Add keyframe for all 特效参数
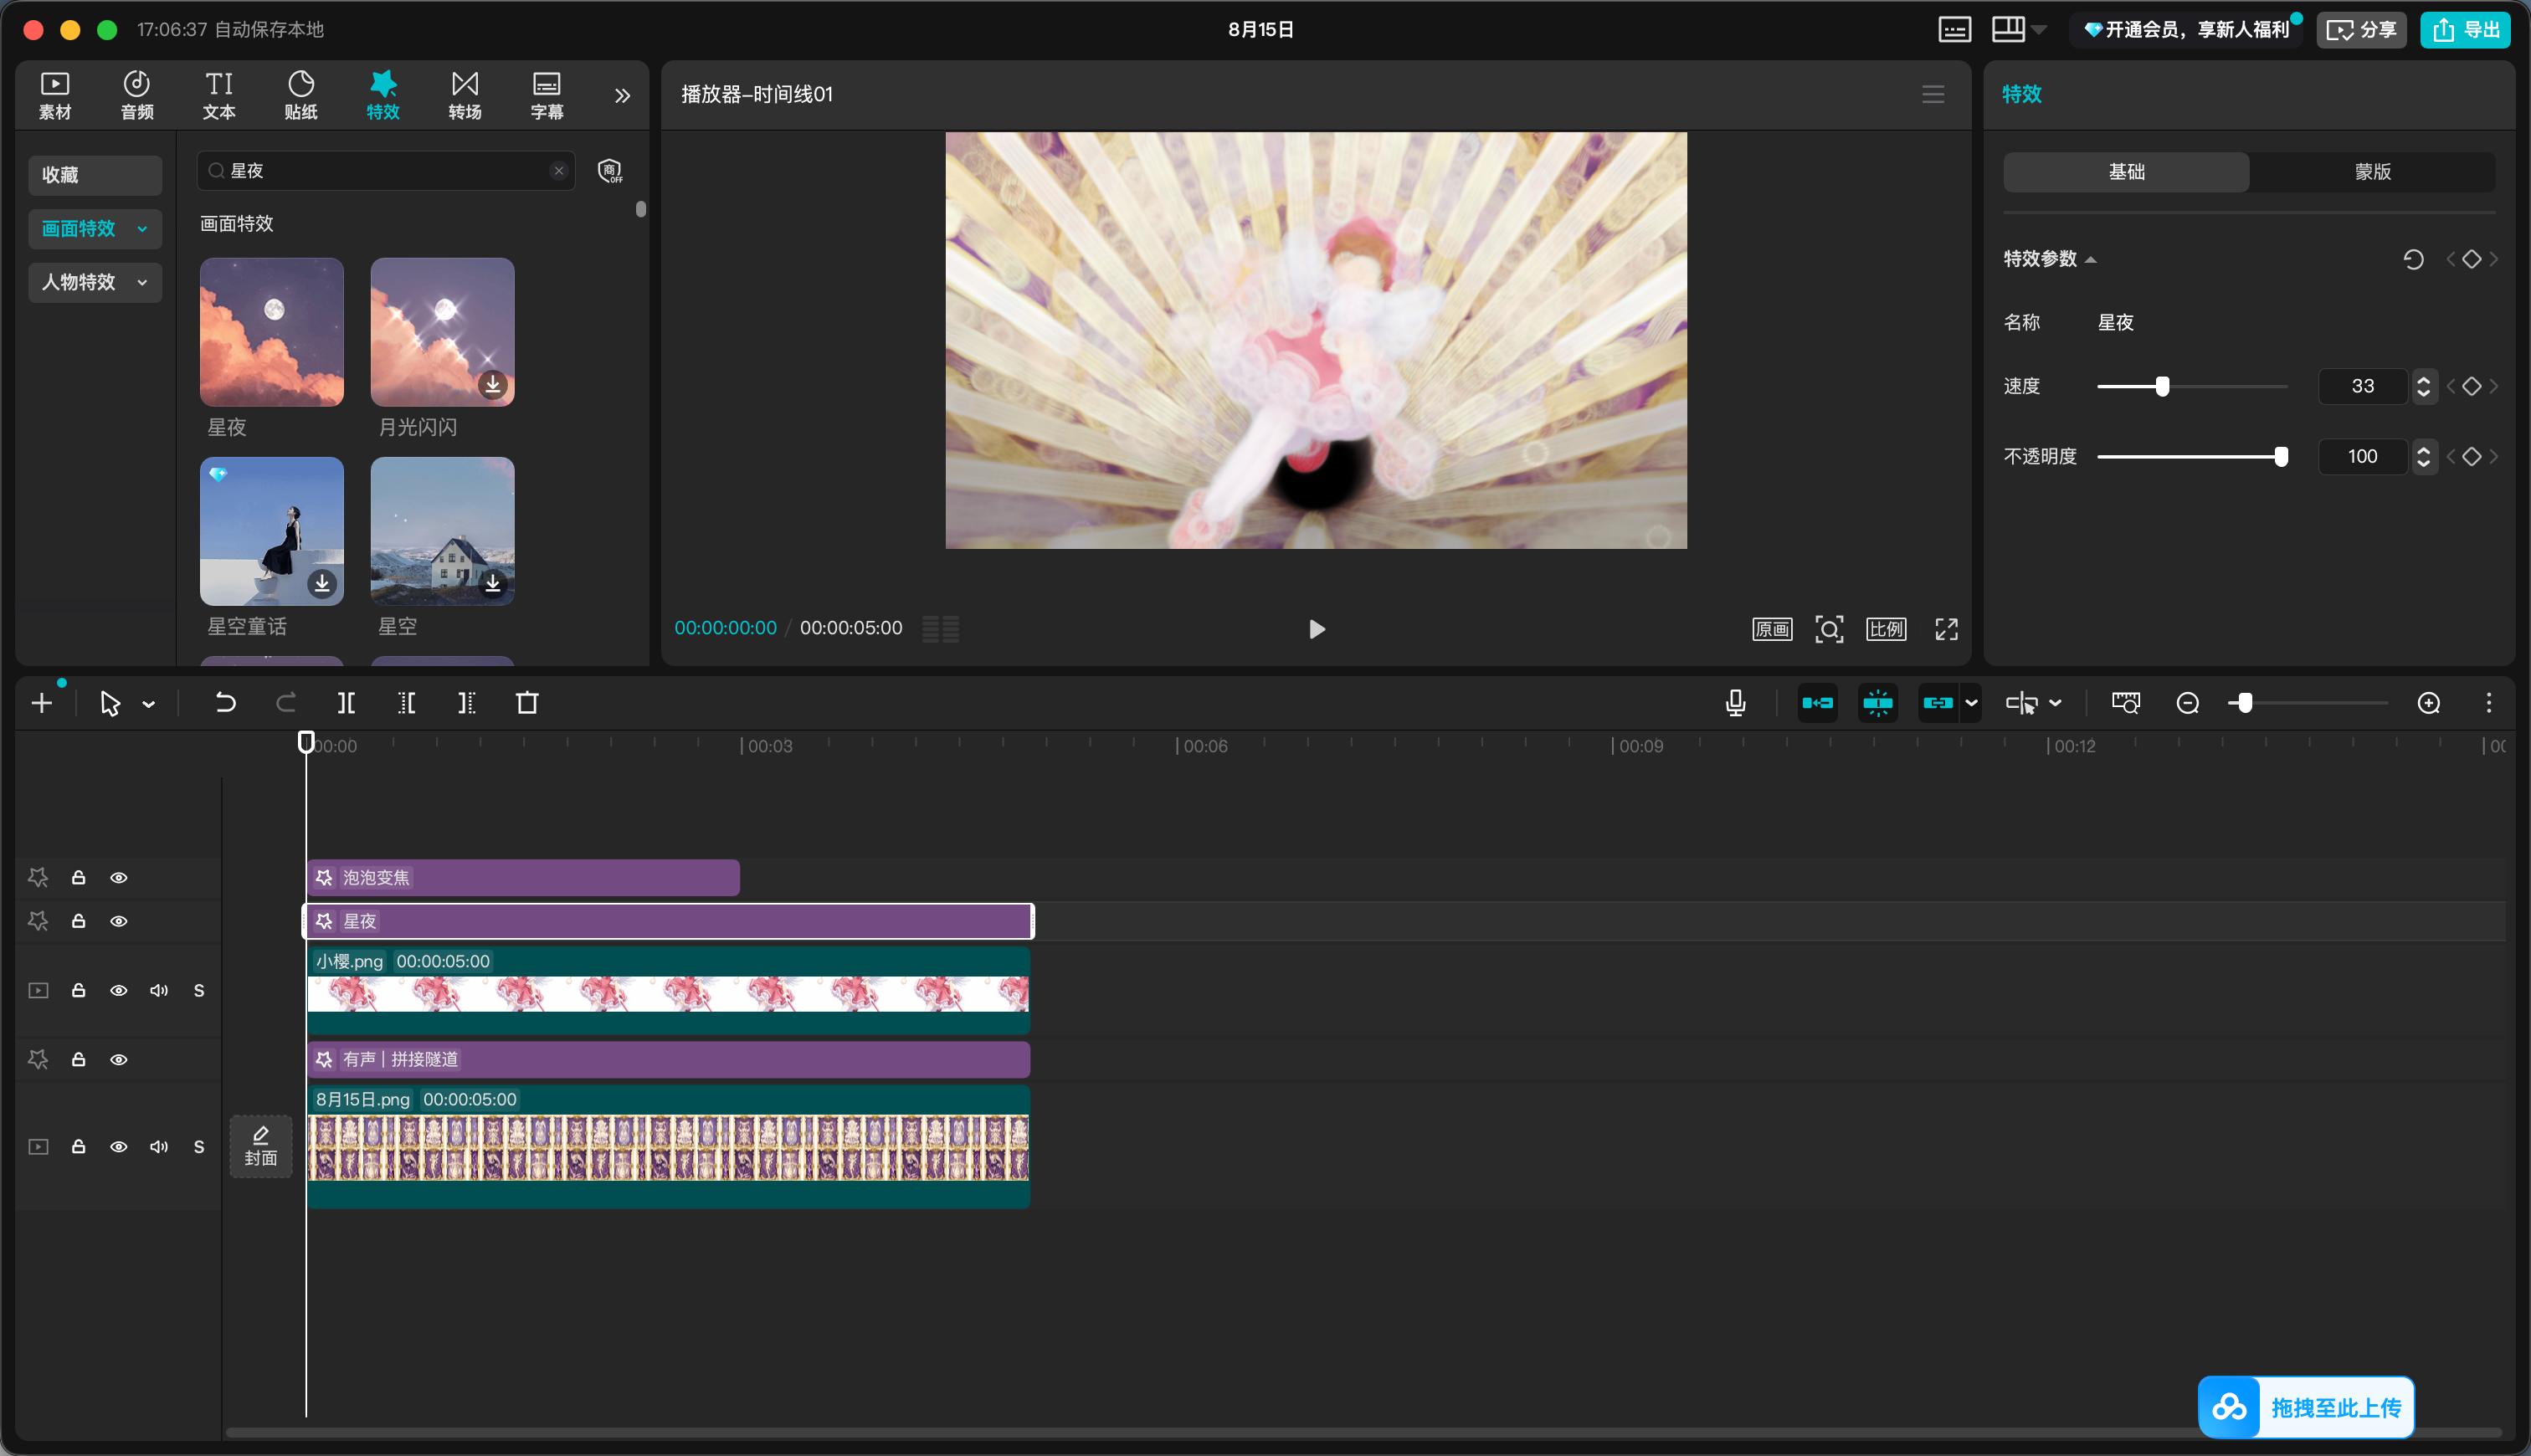 [x=2472, y=259]
